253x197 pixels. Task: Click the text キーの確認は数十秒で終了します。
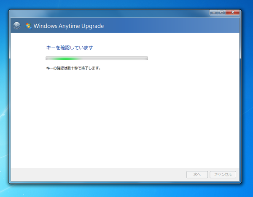pos(73,68)
